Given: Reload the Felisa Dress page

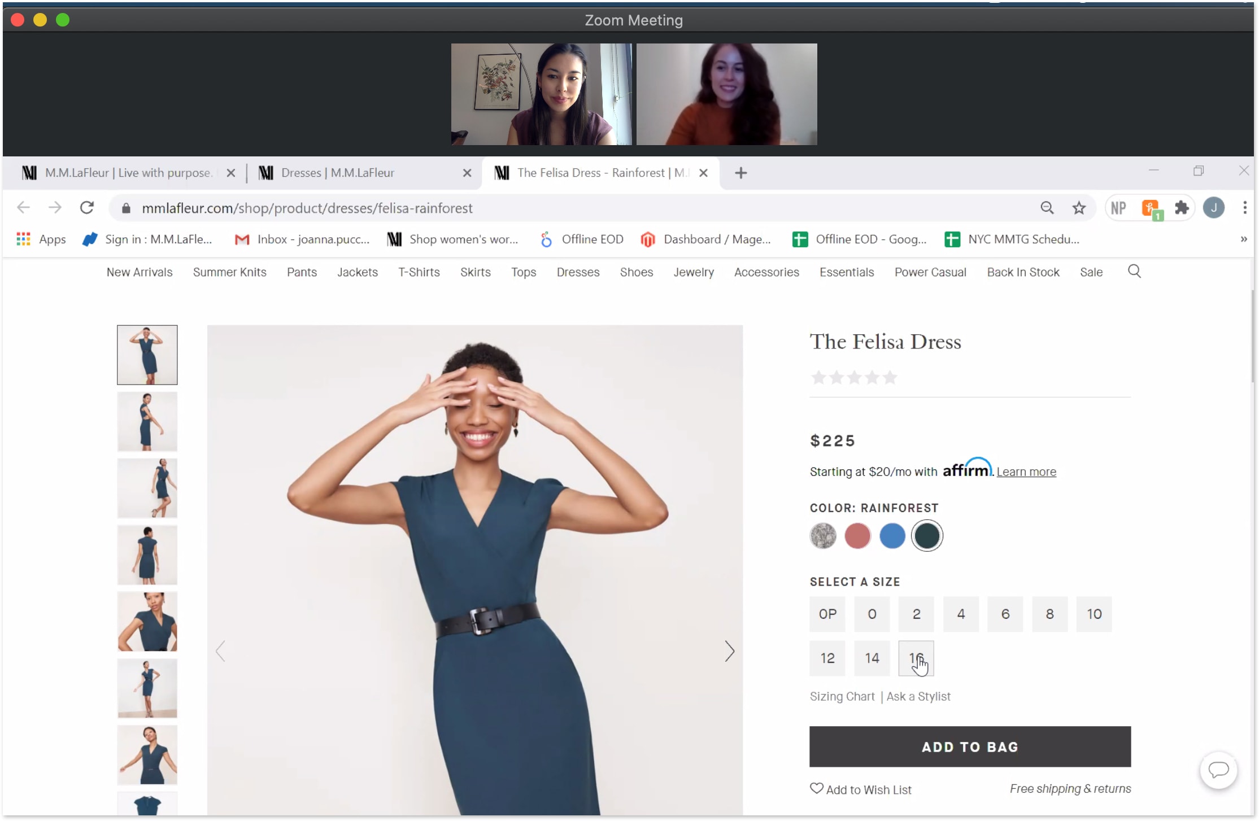Looking at the screenshot, I should (x=86, y=208).
